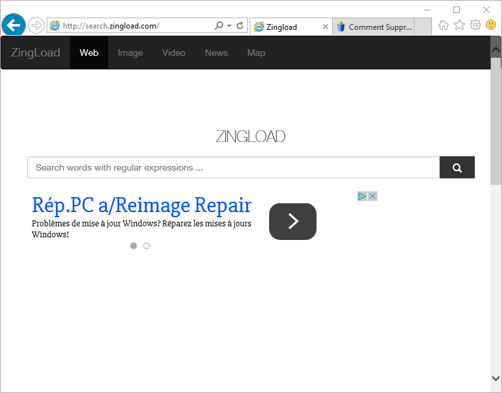This screenshot has height=393, width=502.
Task: Go to the browser home page
Action: 444,25
